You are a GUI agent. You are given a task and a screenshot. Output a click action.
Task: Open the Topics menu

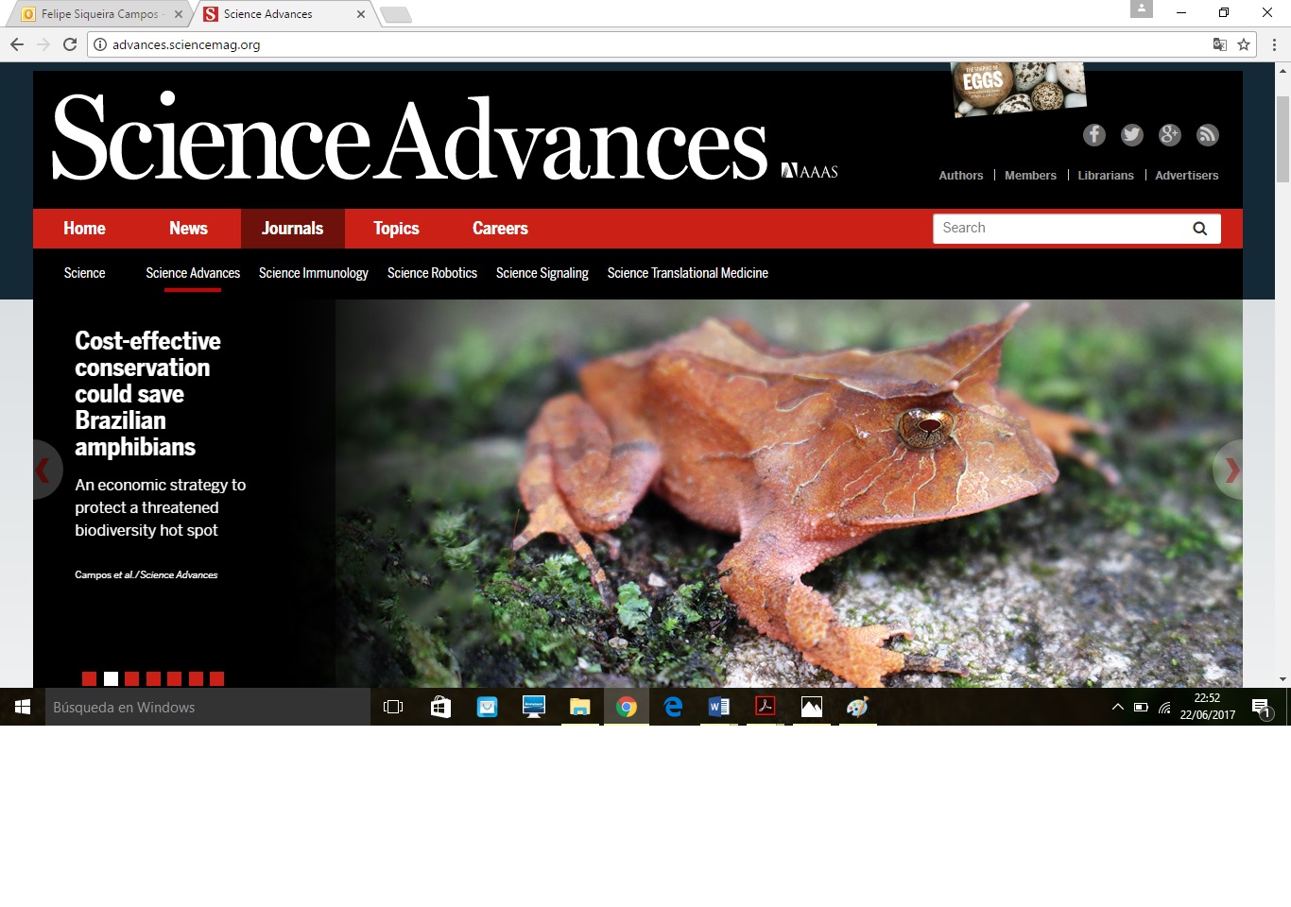396,229
